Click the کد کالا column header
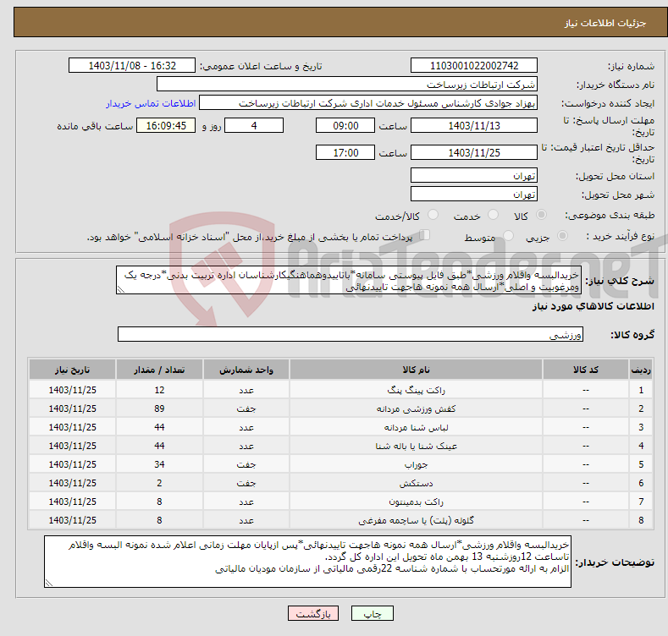Viewport: 668px width, 636px height. tap(586, 370)
